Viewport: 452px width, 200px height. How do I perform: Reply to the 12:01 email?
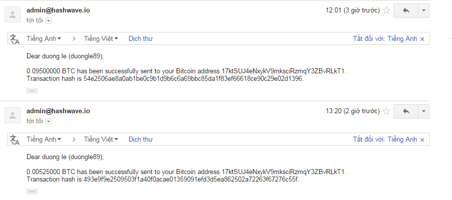point(405,10)
